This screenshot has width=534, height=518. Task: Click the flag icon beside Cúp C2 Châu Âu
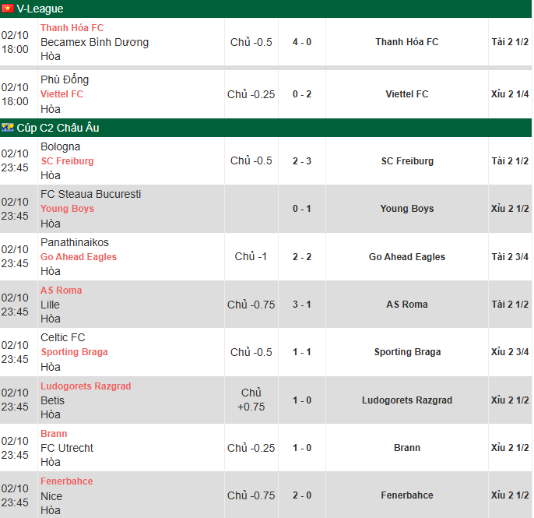[x=8, y=128]
